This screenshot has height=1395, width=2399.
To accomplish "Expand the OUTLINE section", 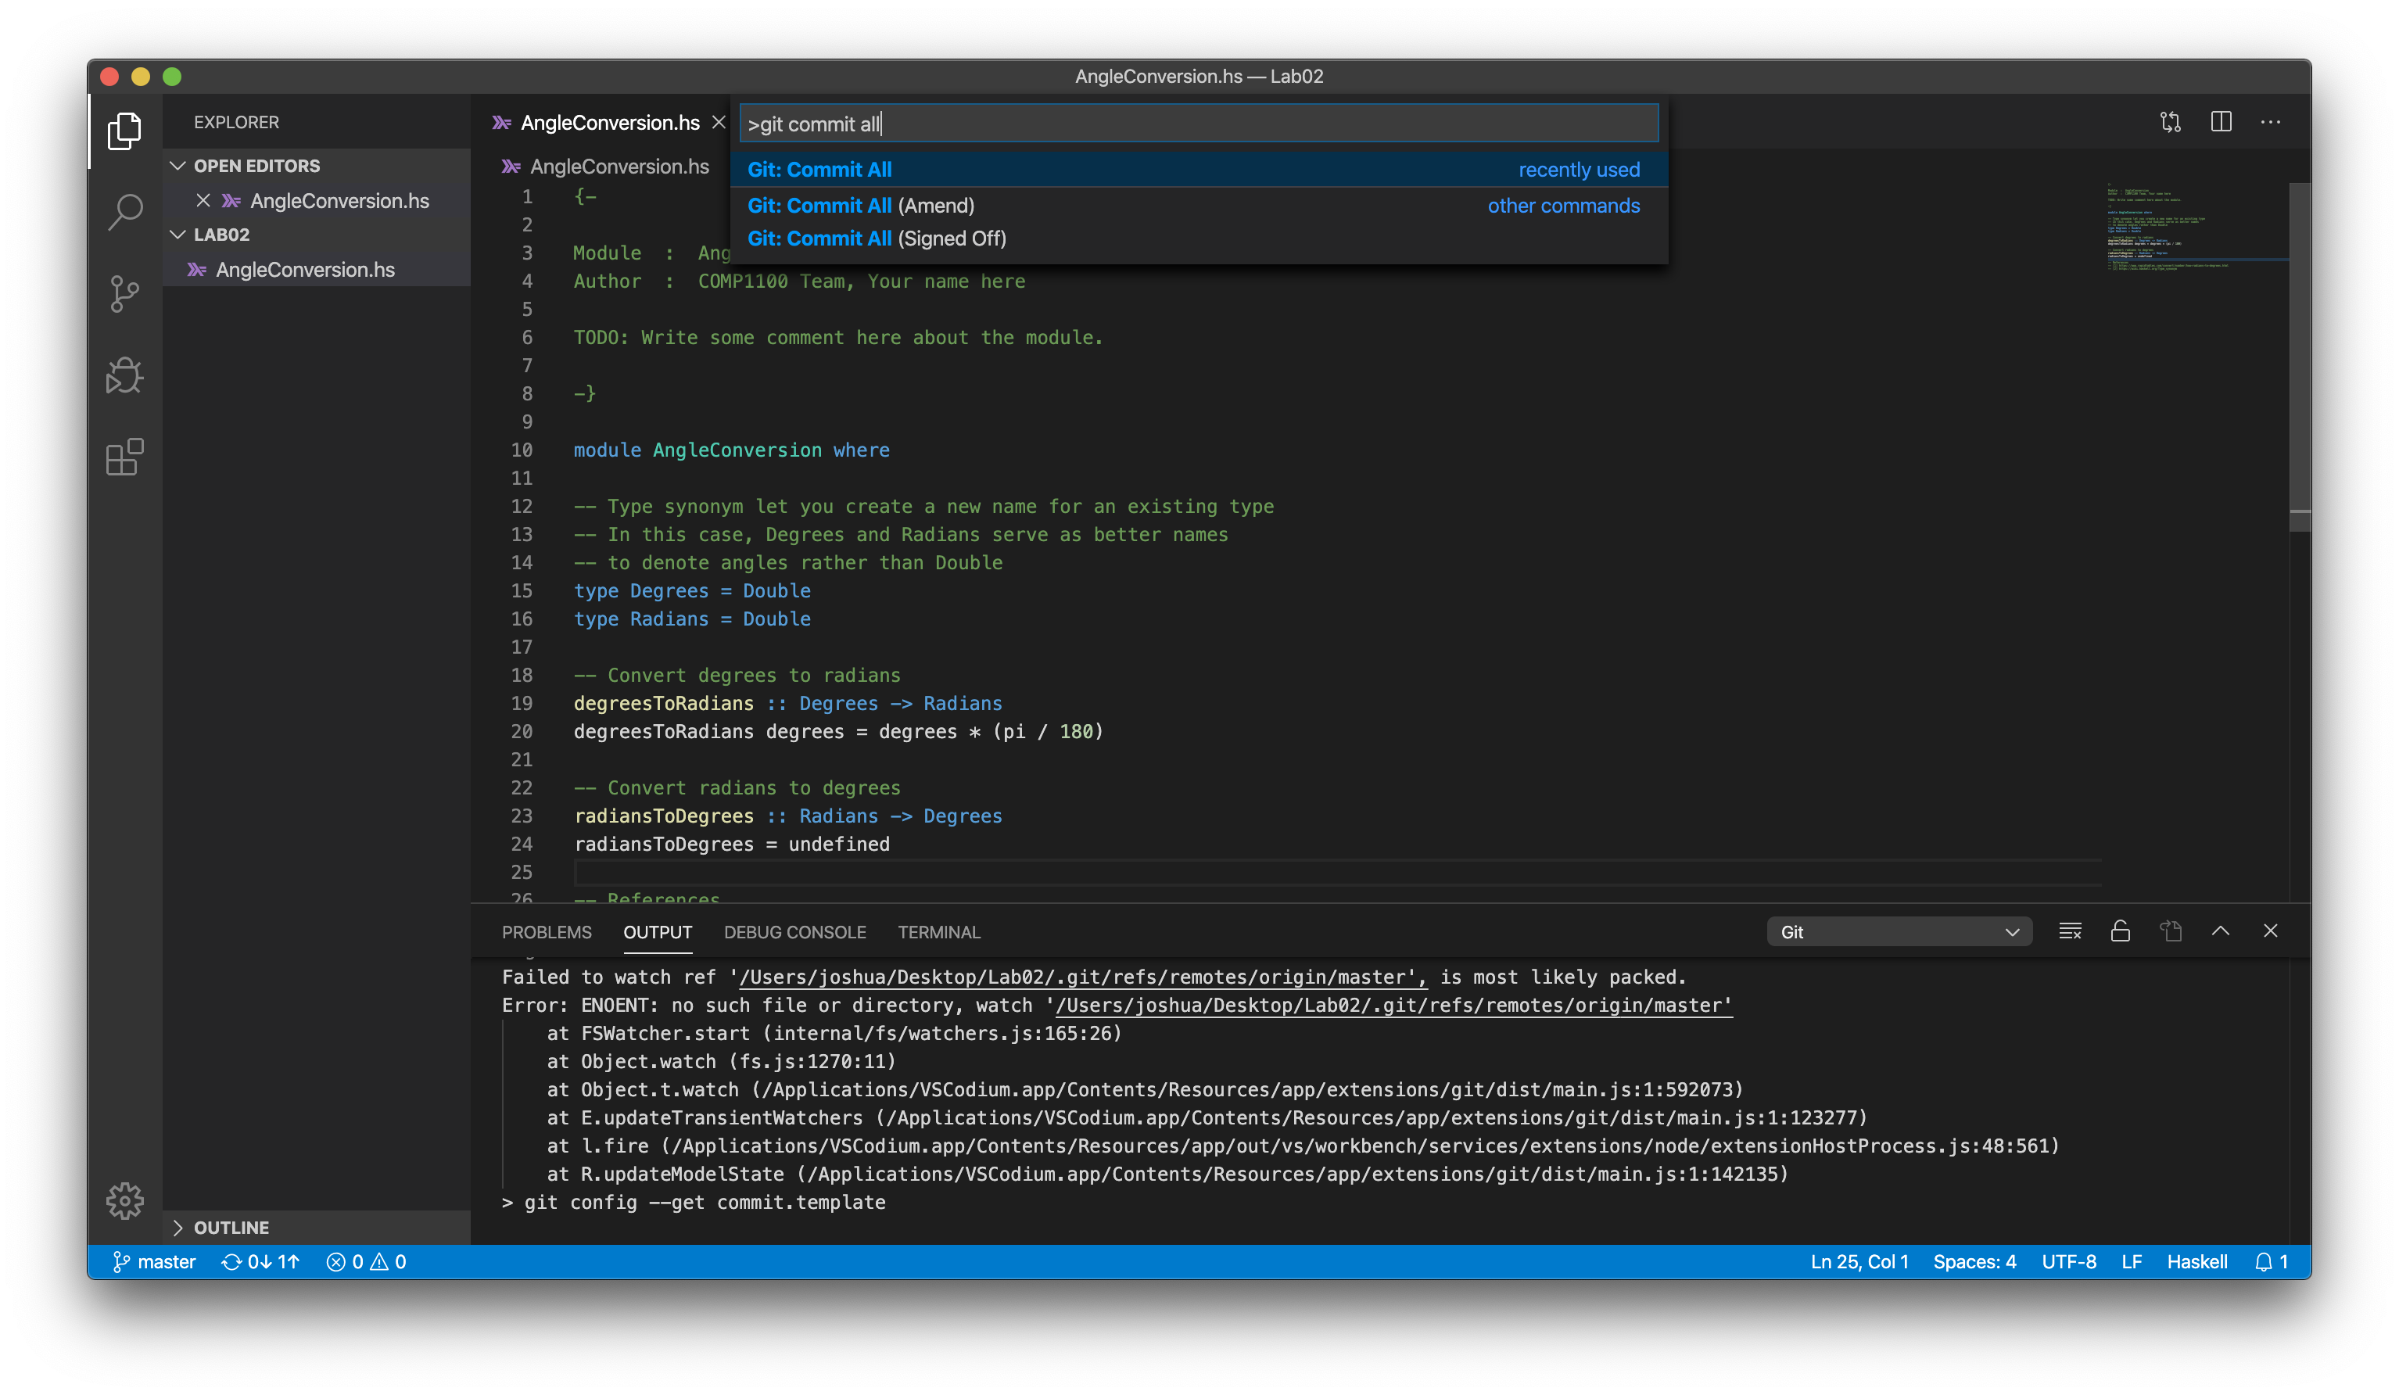I will pos(231,1228).
